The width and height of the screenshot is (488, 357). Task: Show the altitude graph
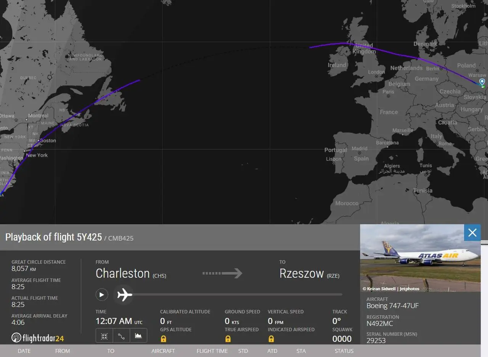pos(138,336)
